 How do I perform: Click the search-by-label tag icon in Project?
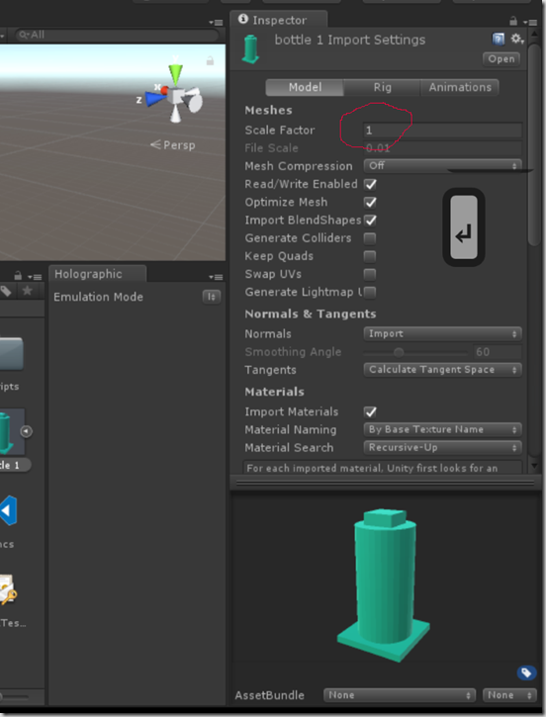pos(6,292)
